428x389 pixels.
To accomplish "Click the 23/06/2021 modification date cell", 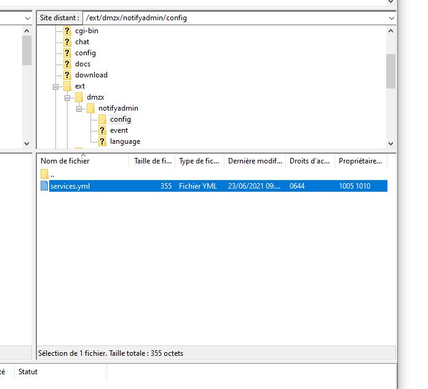I will [254, 186].
